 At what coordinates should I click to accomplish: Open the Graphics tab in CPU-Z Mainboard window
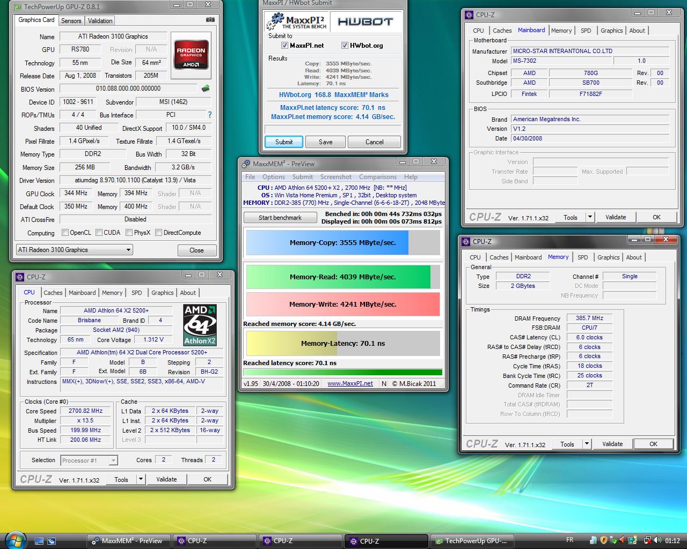[611, 31]
